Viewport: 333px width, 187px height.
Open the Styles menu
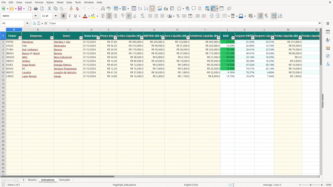click(x=50, y=2)
